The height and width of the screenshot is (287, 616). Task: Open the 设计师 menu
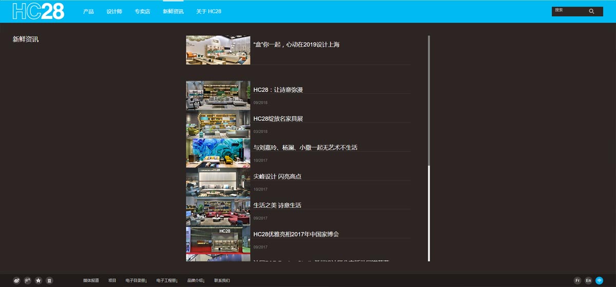click(114, 11)
